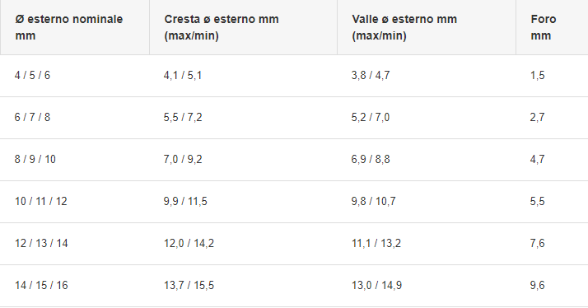
Task: Select the foro value '9,6'
Action: (537, 286)
